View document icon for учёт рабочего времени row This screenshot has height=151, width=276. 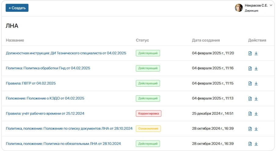250,114
